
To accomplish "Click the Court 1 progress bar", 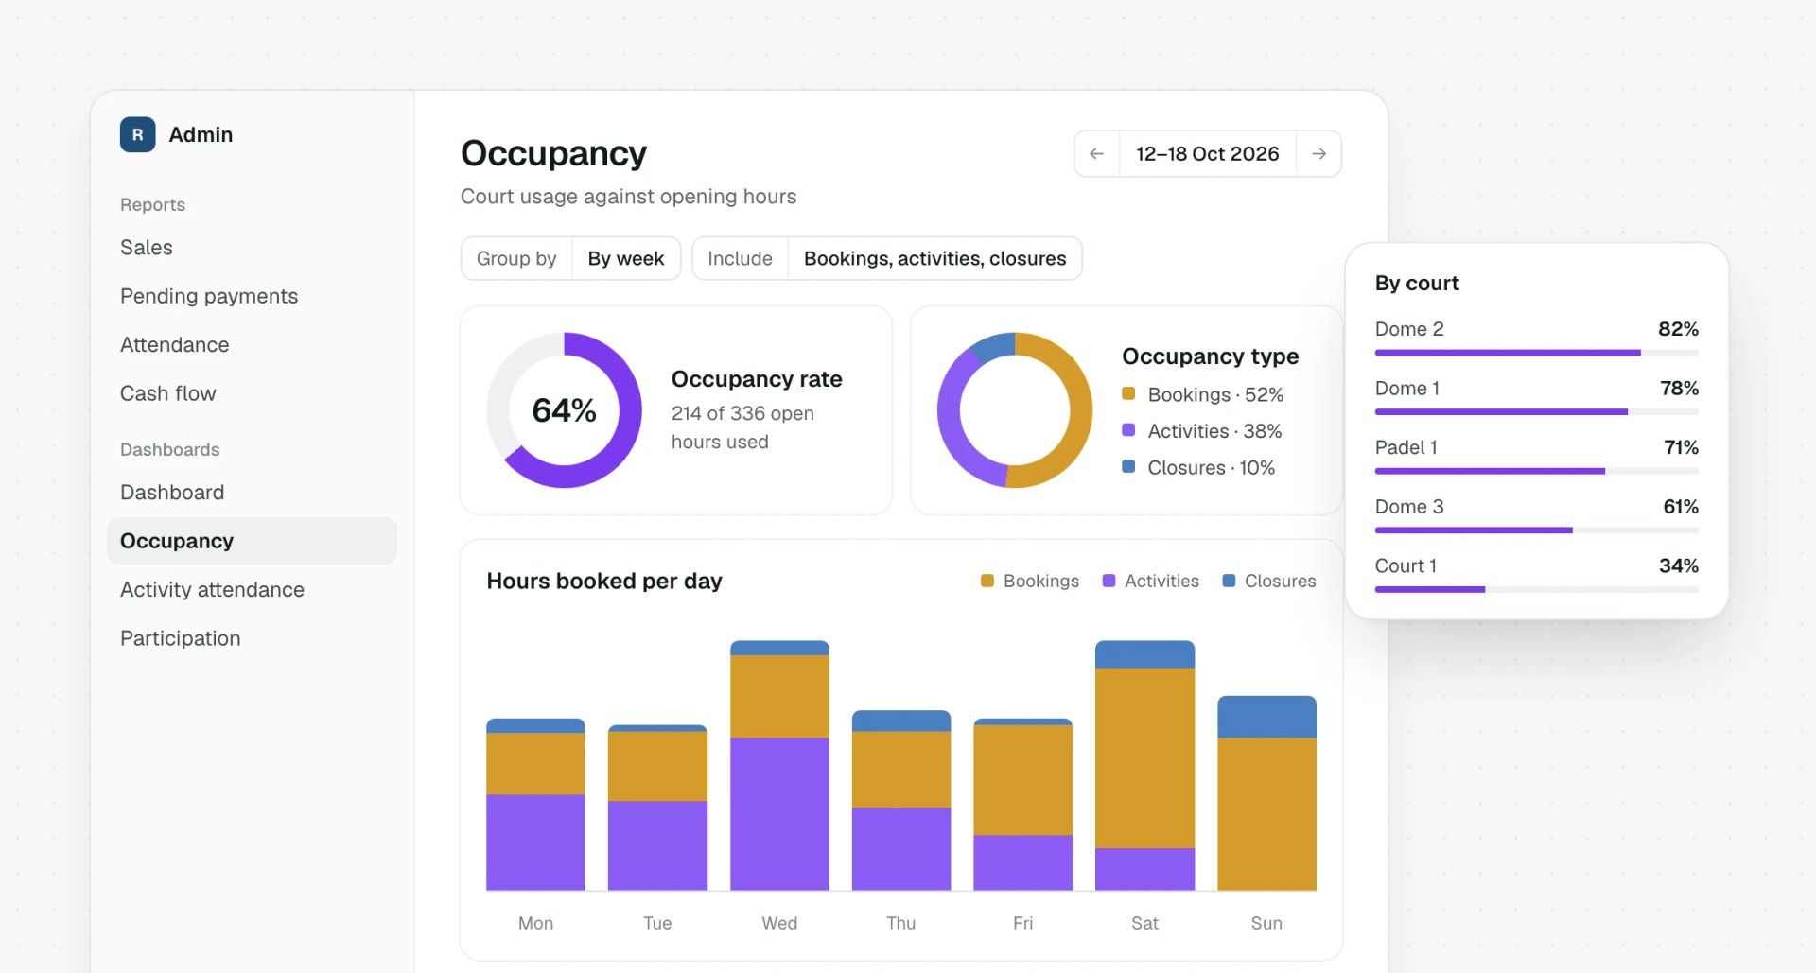I will (x=1537, y=589).
